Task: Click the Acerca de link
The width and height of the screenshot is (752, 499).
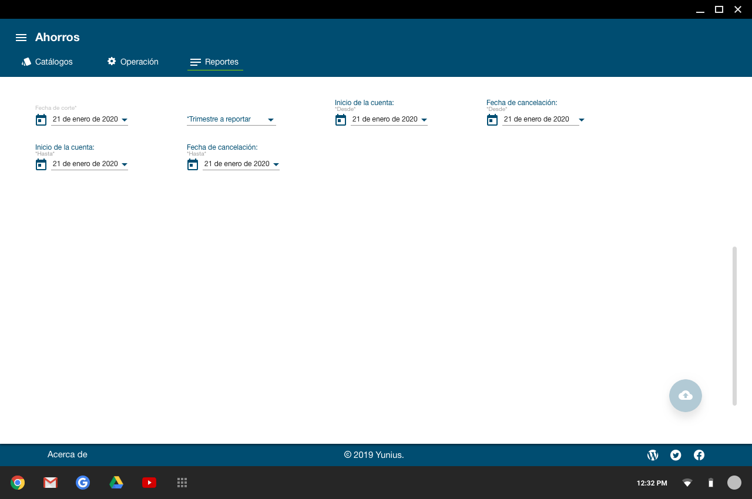Action: [68, 454]
